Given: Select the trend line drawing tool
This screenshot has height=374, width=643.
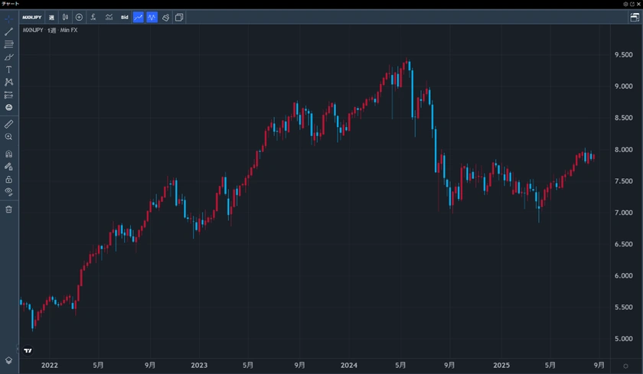Looking at the screenshot, I should [x=8, y=31].
